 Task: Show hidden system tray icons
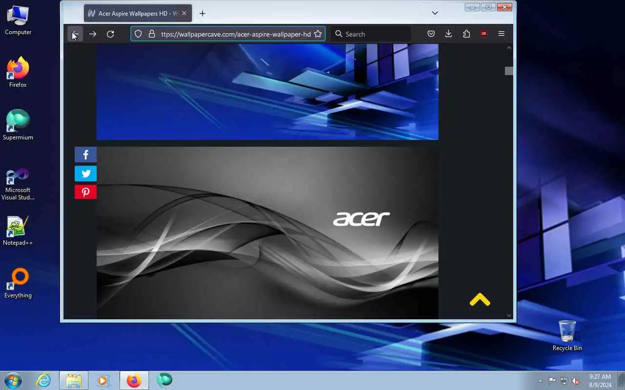tap(540, 381)
